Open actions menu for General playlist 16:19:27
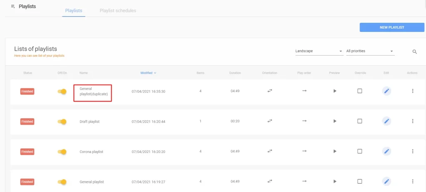 (x=412, y=181)
